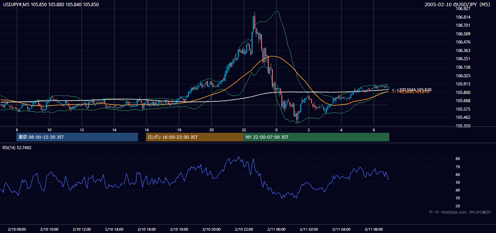Click the 2/10 08:00 date label

click(x=17, y=229)
